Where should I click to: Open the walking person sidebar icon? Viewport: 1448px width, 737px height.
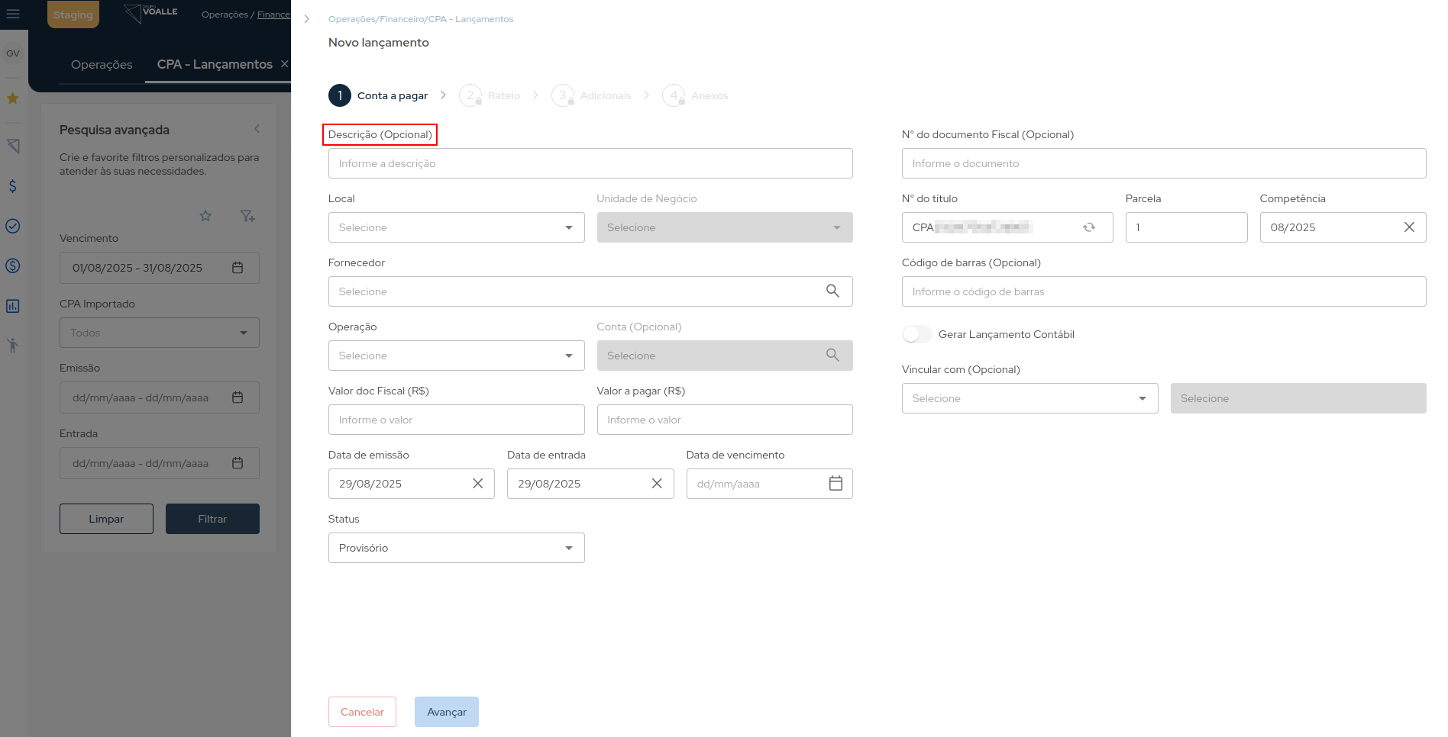click(x=13, y=346)
